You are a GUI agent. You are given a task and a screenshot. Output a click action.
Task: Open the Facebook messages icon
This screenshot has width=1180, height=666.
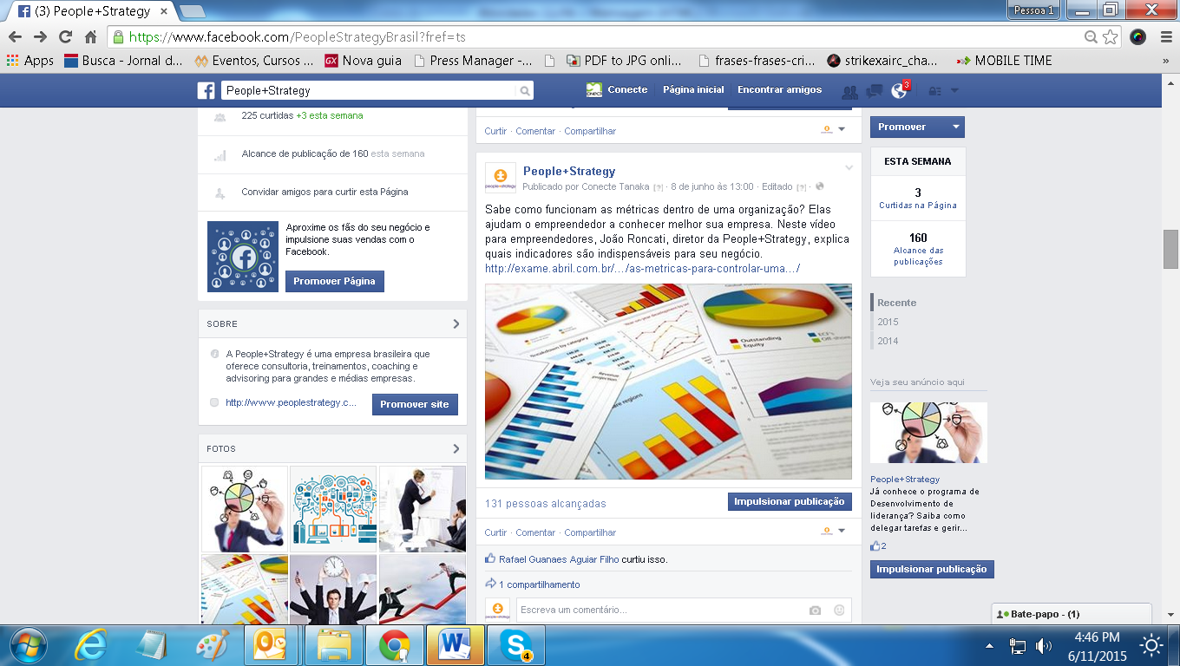pos(875,91)
